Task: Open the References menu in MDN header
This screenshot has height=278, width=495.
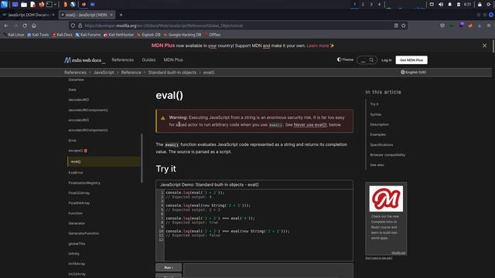Action: pos(123,60)
